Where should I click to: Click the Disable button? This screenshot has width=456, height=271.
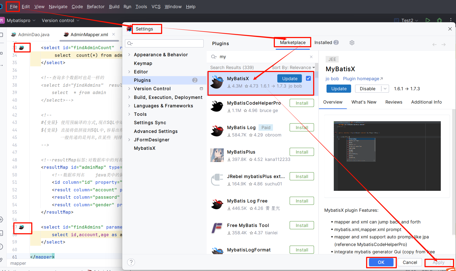[x=367, y=89]
